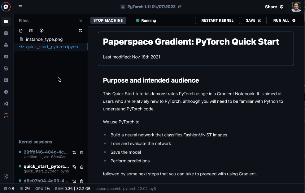Open the VS Code sidebar icon
This screenshot has height=193, width=305.
[x=6, y=104]
